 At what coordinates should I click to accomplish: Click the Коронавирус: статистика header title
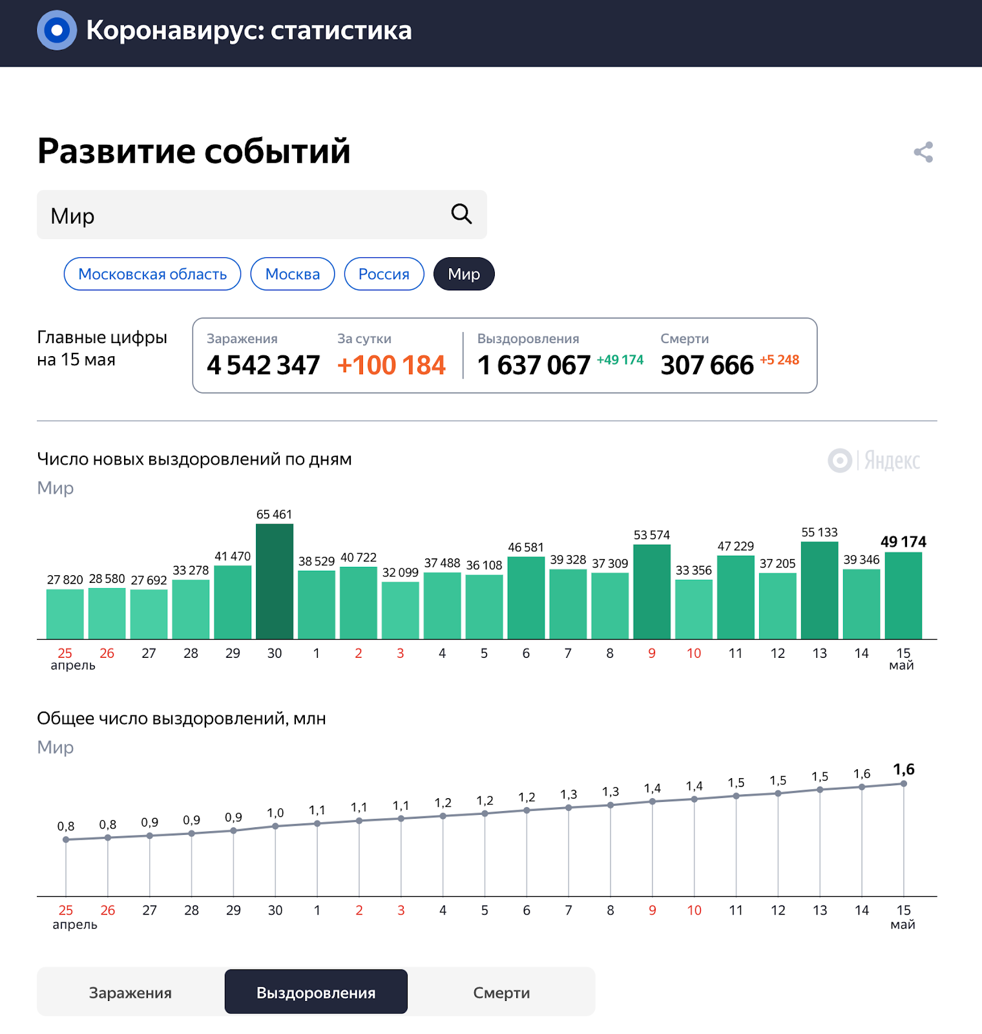pos(249,30)
